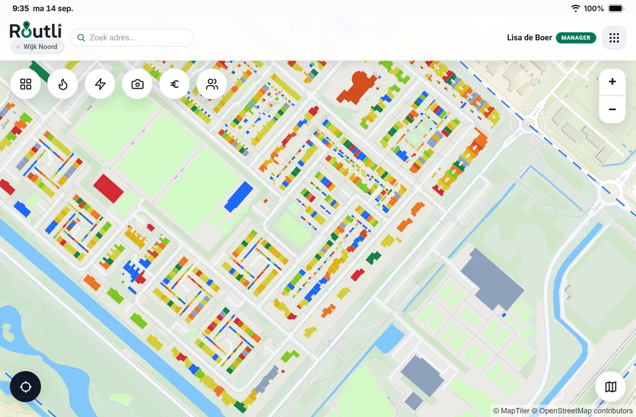
Task: Click the search magnifier icon
Action: tap(81, 38)
